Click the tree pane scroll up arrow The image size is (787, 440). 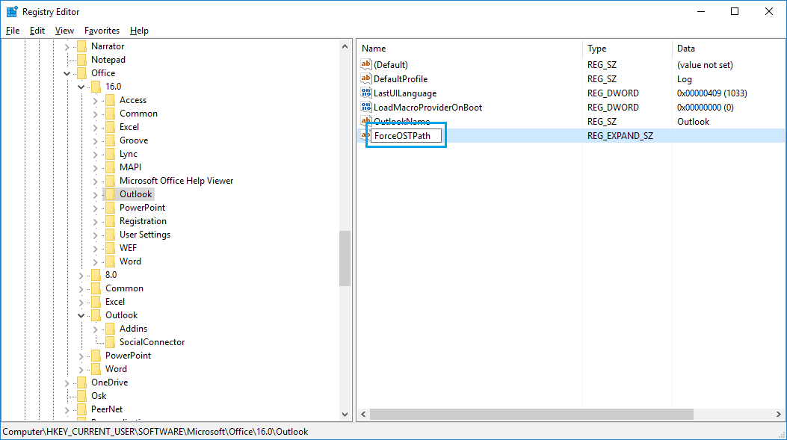[345, 46]
